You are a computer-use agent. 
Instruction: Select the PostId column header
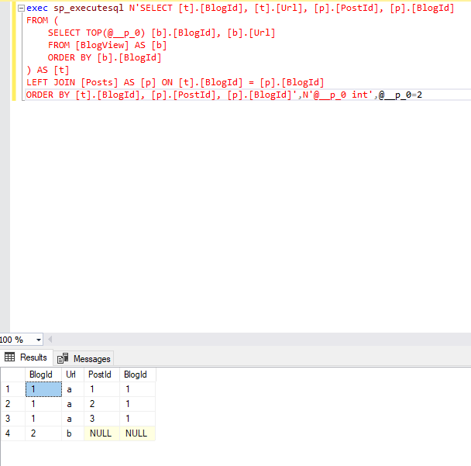tap(101, 375)
